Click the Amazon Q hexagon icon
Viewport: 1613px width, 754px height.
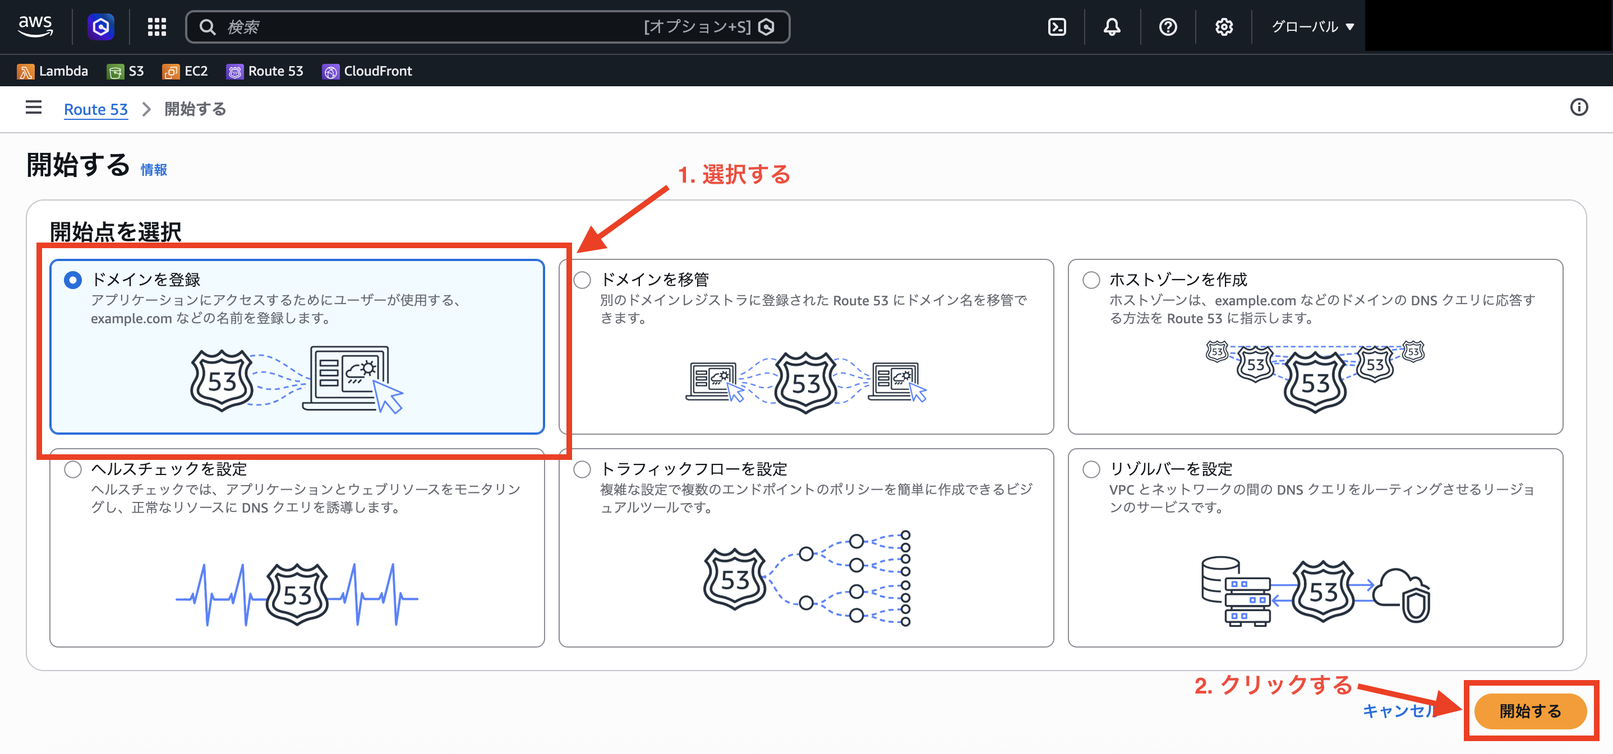(x=101, y=27)
